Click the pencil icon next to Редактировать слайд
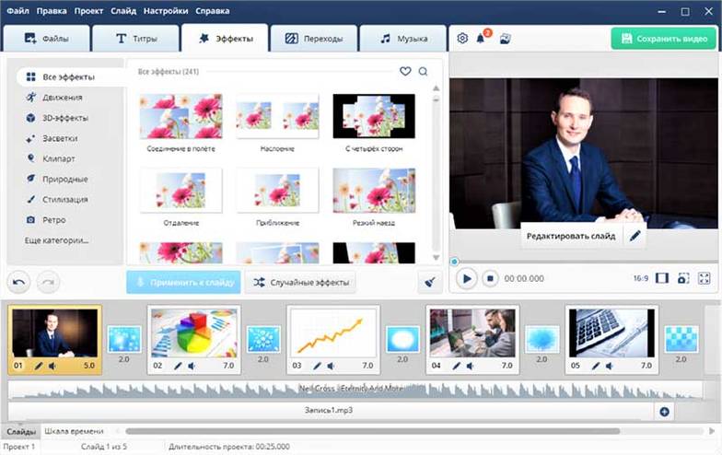Image resolution: width=722 pixels, height=455 pixels. click(635, 236)
